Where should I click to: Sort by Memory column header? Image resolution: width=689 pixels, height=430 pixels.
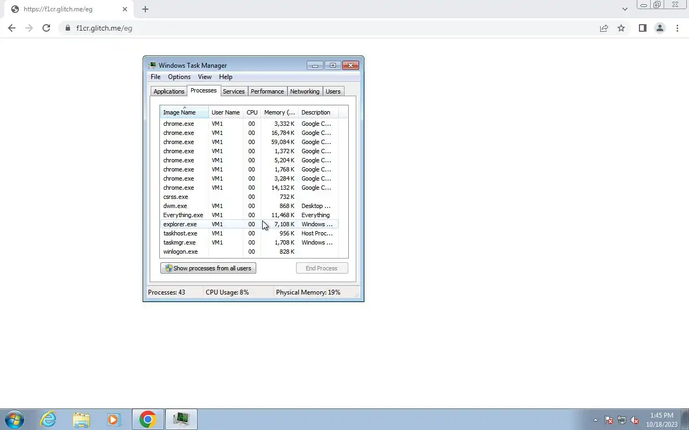pos(279,112)
